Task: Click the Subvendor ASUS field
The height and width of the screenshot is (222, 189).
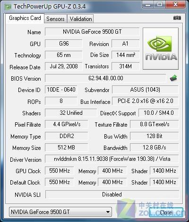Action: pyautogui.click(x=145, y=90)
